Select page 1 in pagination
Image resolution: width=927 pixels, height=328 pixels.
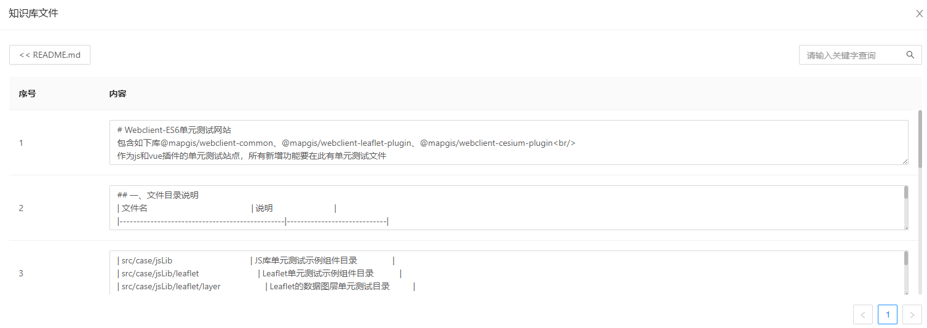tap(887, 314)
